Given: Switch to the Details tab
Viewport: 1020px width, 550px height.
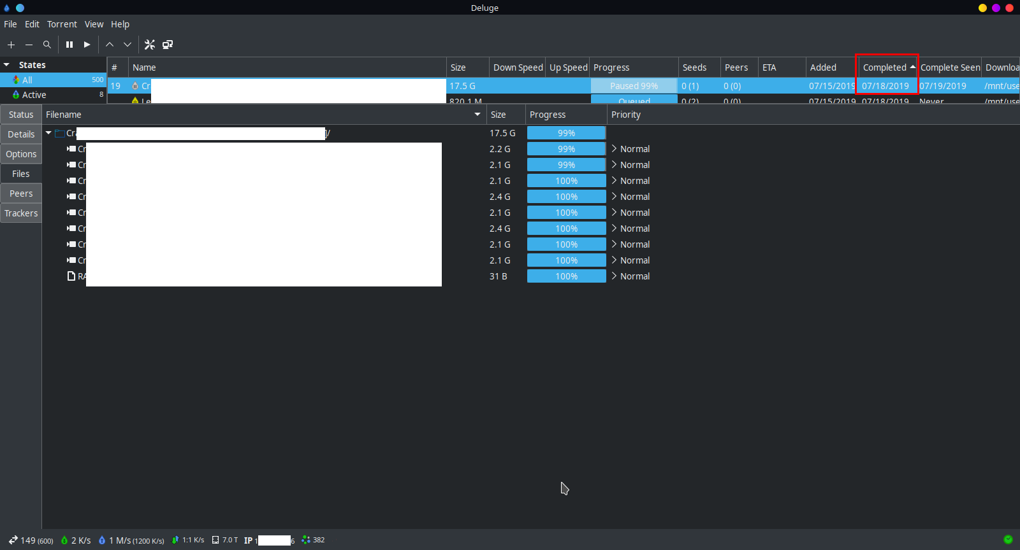Looking at the screenshot, I should 21,134.
